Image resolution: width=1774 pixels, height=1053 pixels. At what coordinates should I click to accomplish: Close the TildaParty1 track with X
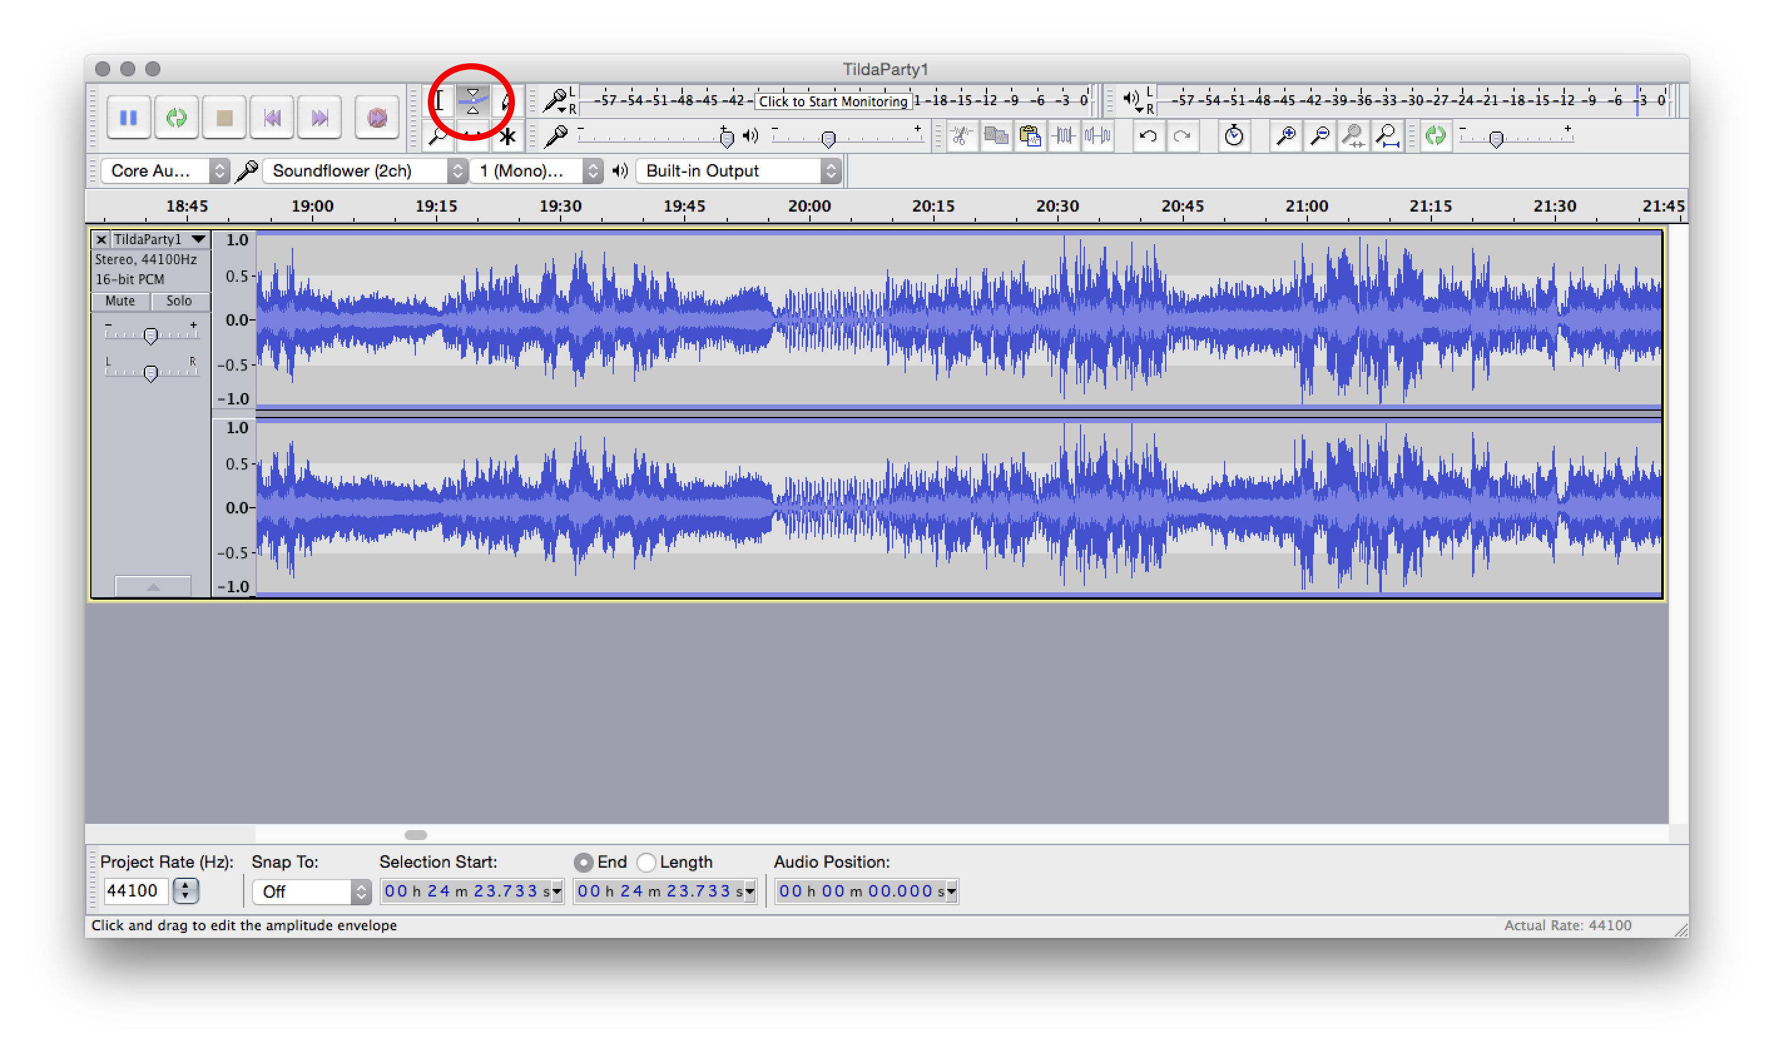click(x=101, y=239)
